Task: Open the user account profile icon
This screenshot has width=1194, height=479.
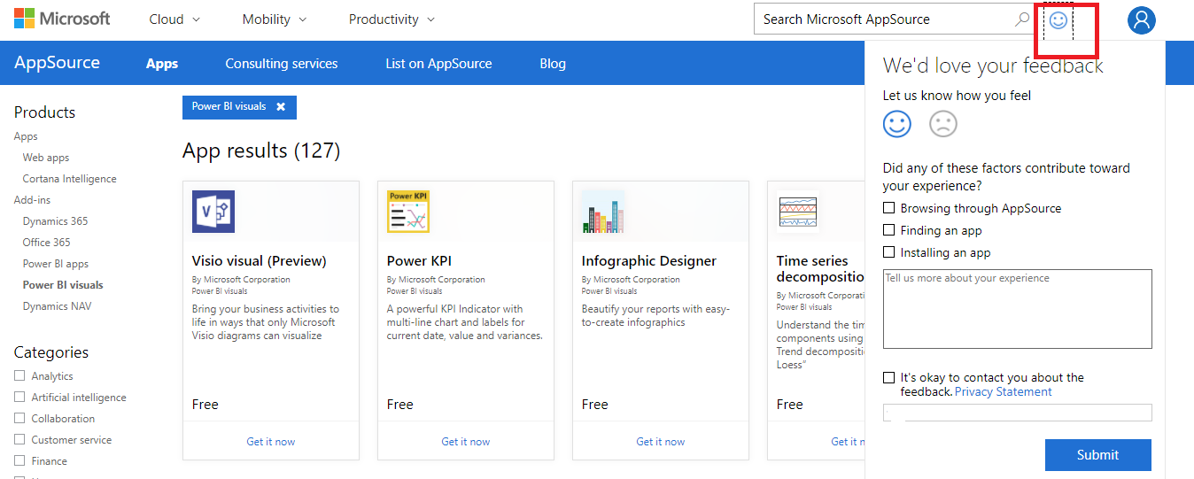Action: [x=1142, y=19]
